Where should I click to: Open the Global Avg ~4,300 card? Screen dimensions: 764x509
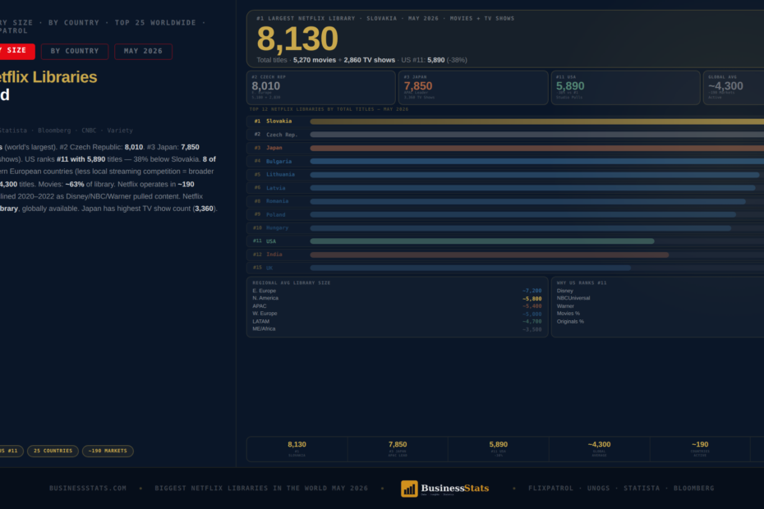[x=734, y=88]
